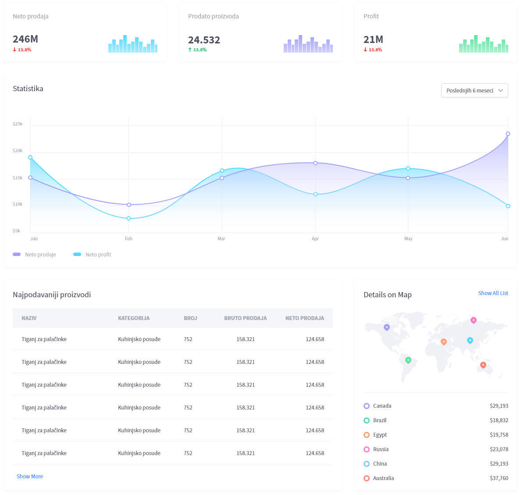Toggle the Neto profit legend series

click(x=93, y=254)
